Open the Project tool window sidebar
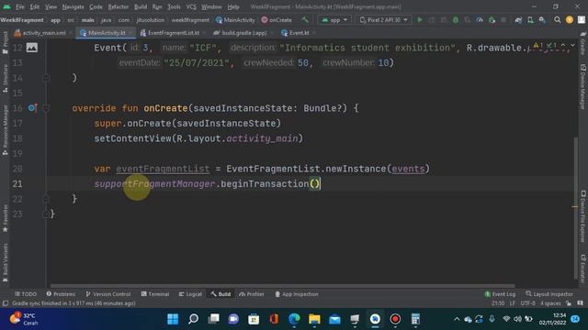The image size is (588, 330). [6, 42]
